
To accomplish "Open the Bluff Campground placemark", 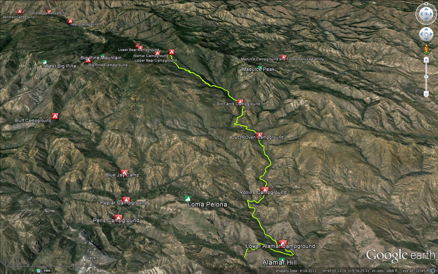I will point(55,116).
